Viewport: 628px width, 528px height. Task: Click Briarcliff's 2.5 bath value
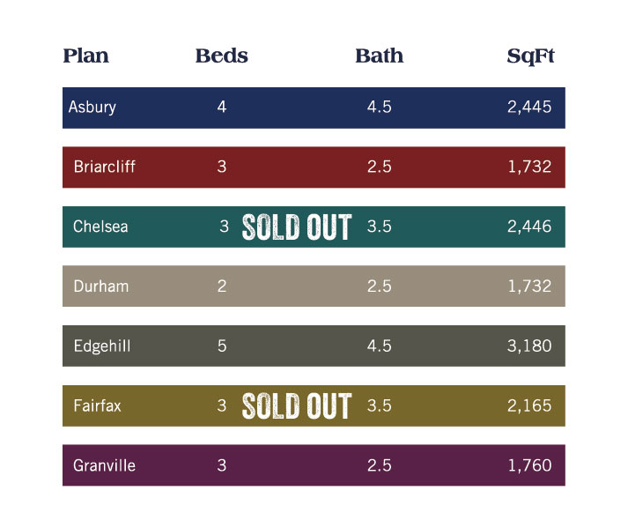click(x=380, y=167)
